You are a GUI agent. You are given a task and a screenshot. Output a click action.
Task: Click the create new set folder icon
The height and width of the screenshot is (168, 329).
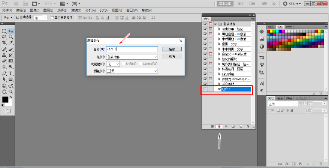[233, 127]
